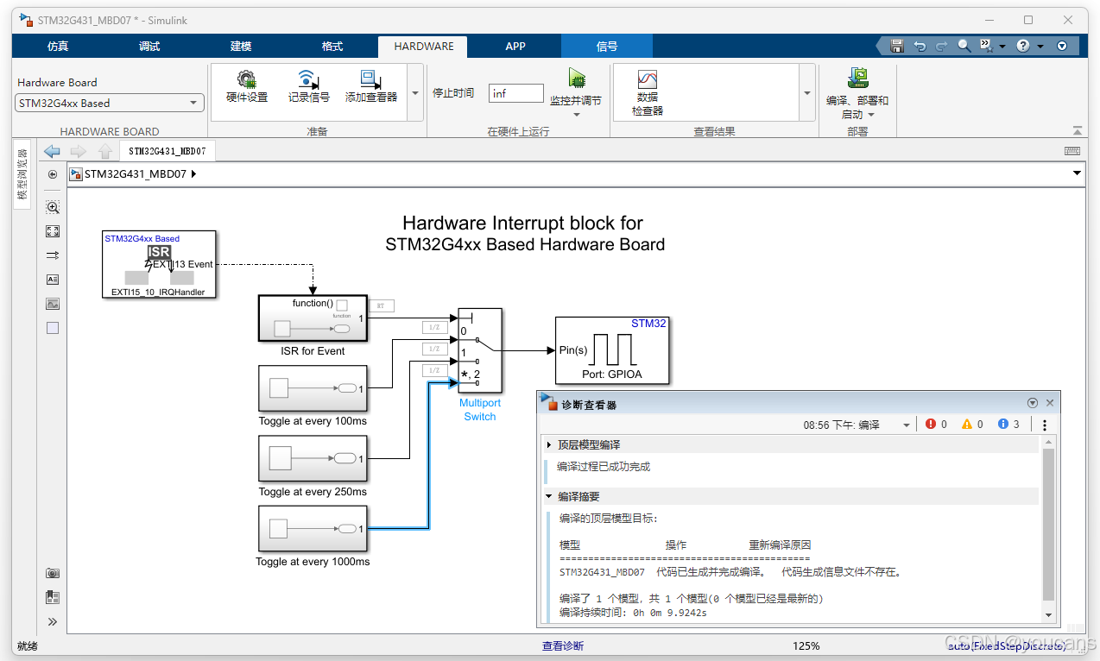Open dropdown arrow under 编译、部署和启动
The image size is (1100, 661).
click(870, 115)
